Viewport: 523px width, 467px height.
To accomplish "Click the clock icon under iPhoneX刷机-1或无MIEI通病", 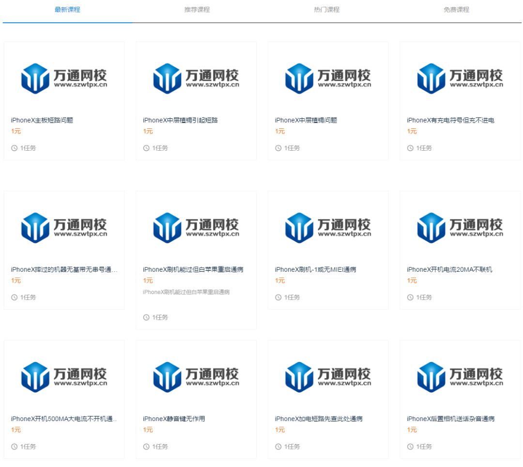I will pyautogui.click(x=278, y=297).
